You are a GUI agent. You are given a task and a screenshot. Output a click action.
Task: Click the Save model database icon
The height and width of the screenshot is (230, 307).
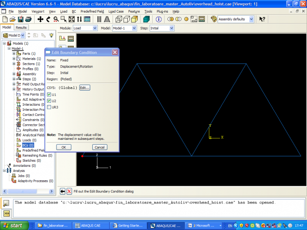coord(20,19)
